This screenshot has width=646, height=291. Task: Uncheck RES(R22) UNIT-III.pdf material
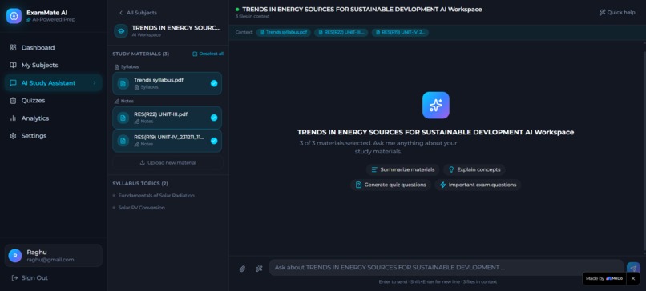[214, 118]
